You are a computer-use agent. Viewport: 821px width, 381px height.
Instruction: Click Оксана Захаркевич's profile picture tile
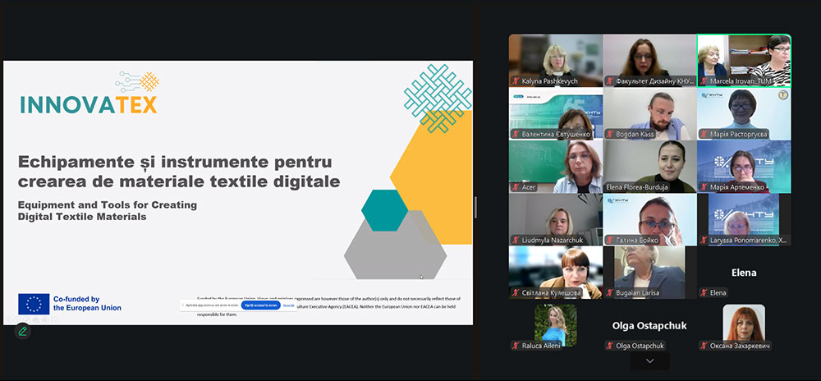click(744, 323)
